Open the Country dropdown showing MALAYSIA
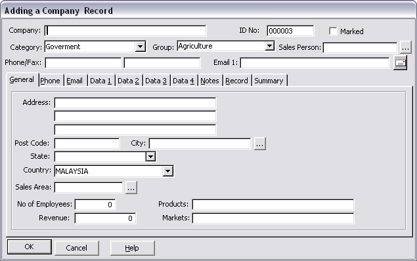Image resolution: width=417 pixels, height=261 pixels. click(x=167, y=171)
